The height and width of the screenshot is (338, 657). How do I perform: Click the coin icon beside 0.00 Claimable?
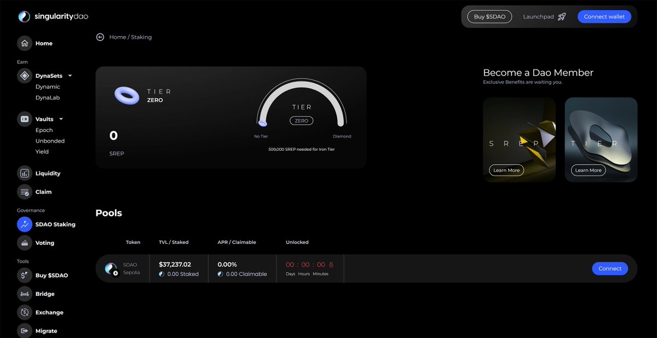(x=221, y=274)
